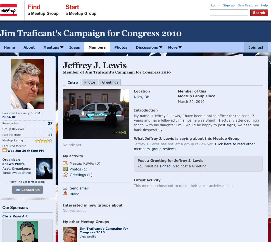Switch to the Greetings profile tab
The height and width of the screenshot is (242, 271).
click(110, 82)
